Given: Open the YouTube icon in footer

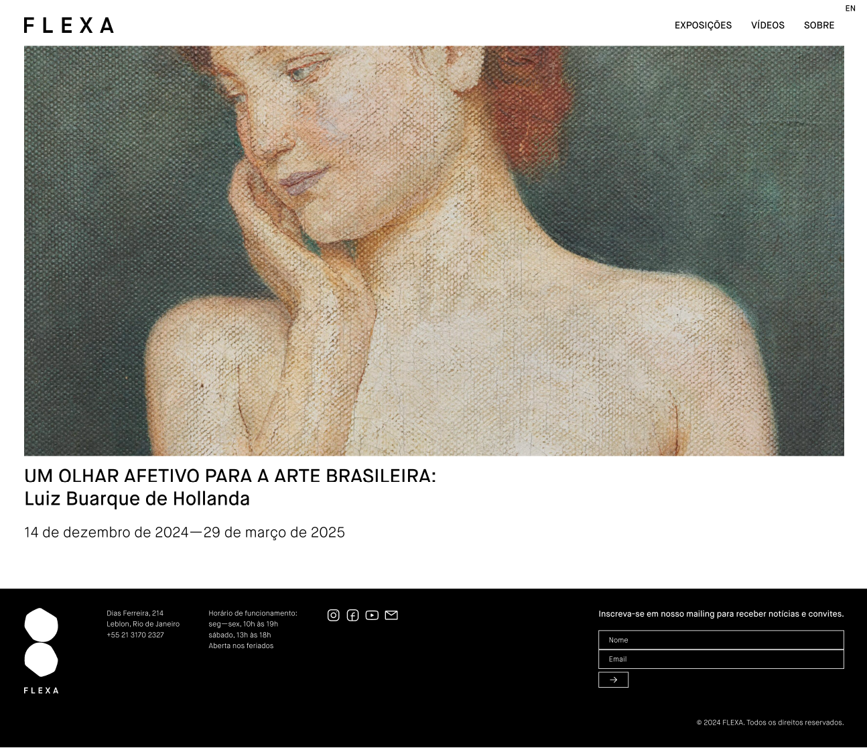Looking at the screenshot, I should tap(372, 615).
